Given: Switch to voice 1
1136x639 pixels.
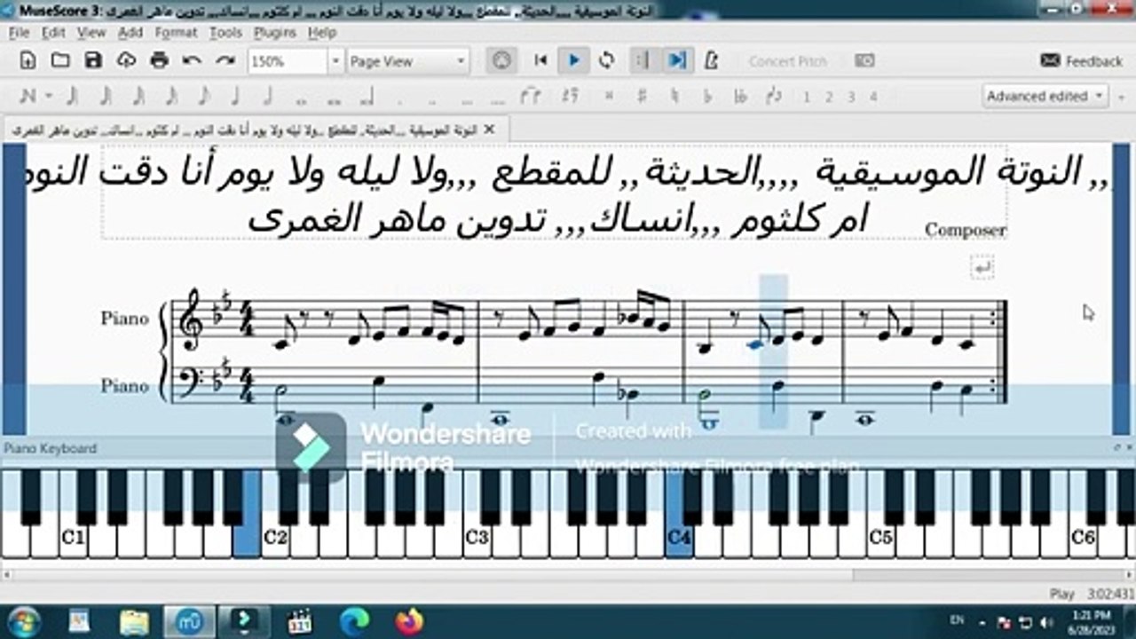Looking at the screenshot, I should tap(807, 97).
